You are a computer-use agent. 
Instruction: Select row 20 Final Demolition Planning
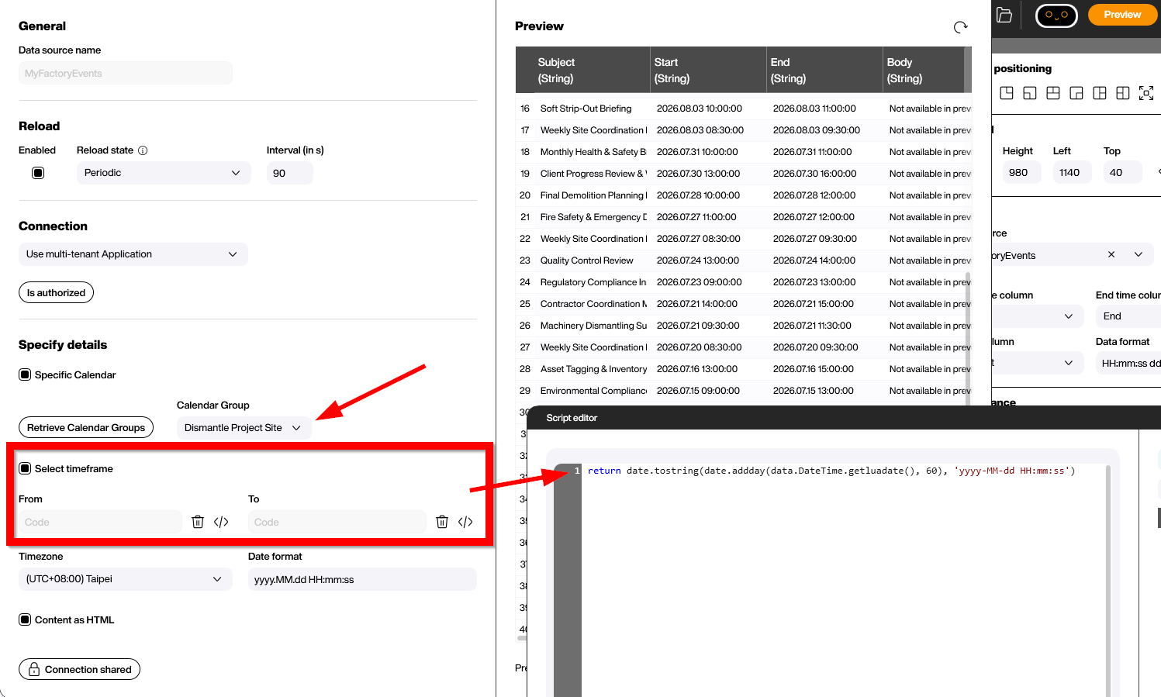(744, 195)
